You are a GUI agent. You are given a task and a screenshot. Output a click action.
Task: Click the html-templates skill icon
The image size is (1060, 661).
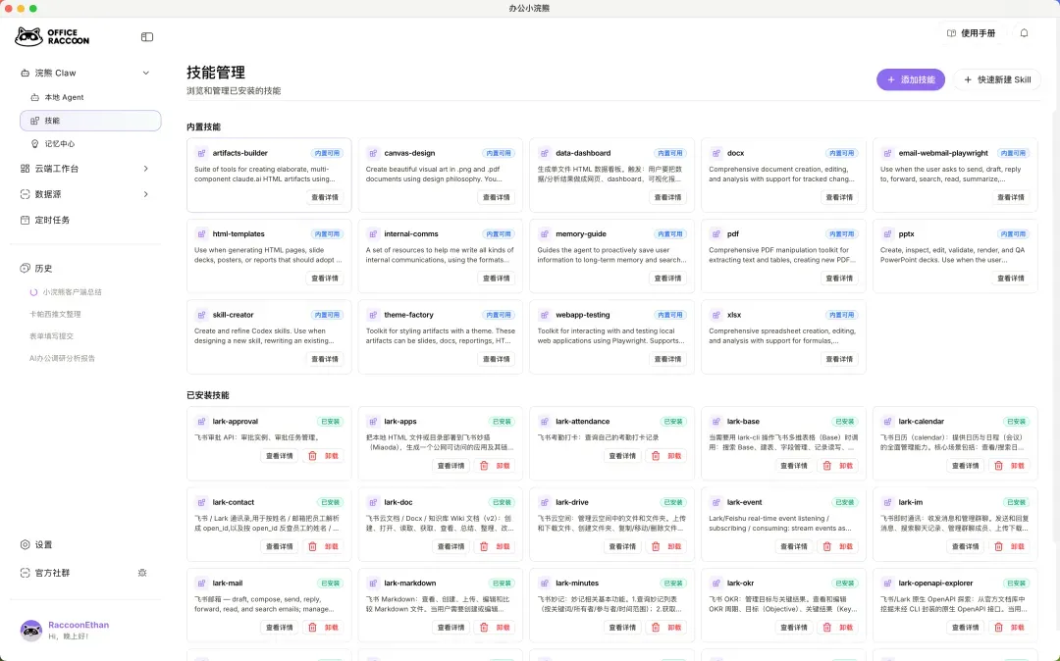coord(201,234)
